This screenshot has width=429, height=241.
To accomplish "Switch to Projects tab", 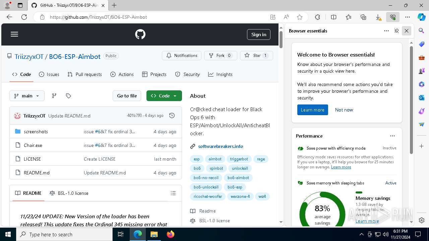I will (154, 74).
